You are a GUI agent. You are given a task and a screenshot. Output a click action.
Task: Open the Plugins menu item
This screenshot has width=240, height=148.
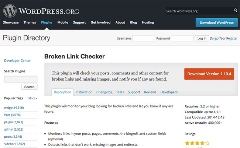click(47, 22)
